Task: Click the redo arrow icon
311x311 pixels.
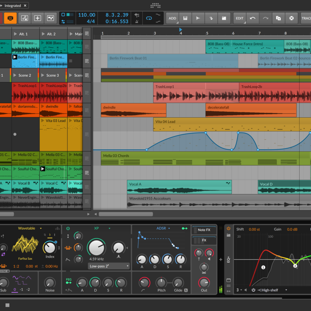Action: pyautogui.click(x=265, y=18)
